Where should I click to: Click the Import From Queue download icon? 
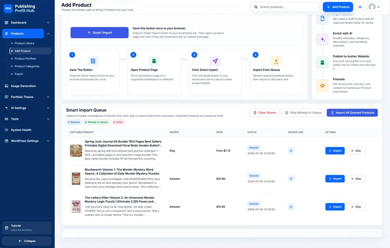[276, 61]
